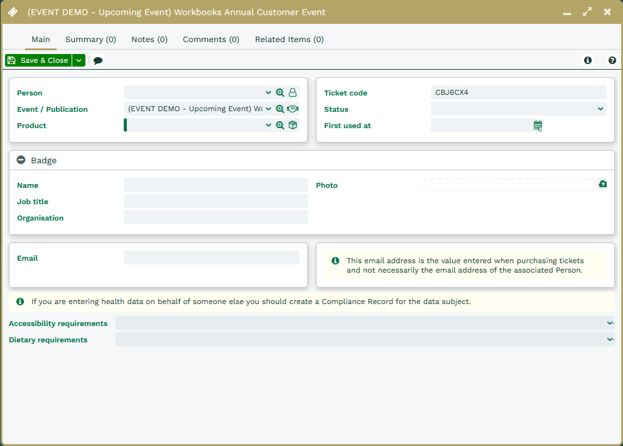The width and height of the screenshot is (623, 446).
Task: Expand the Product dropdown arrow
Action: tap(268, 125)
